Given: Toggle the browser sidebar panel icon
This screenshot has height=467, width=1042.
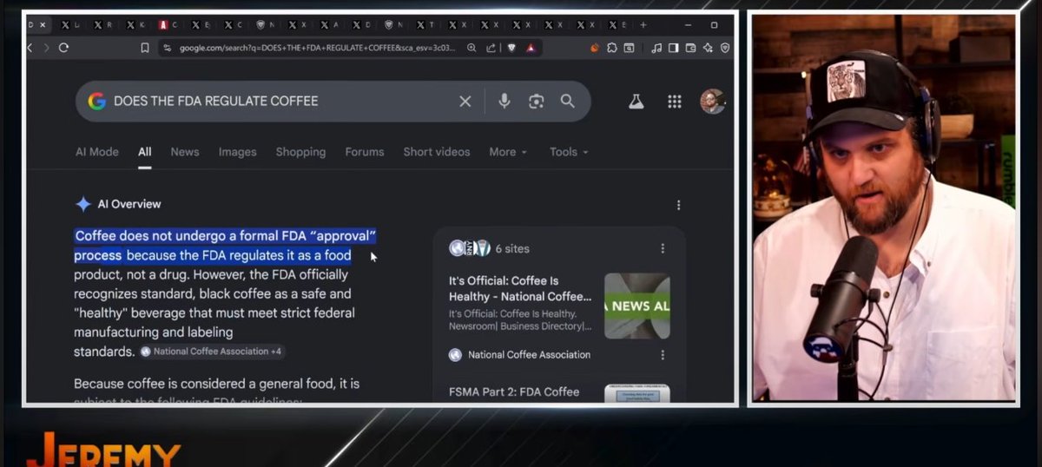Looking at the screenshot, I should click(x=673, y=48).
